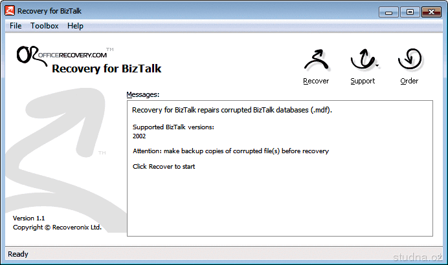Click the 'Ready' status bar text
The height and width of the screenshot is (265, 448).
point(18,254)
